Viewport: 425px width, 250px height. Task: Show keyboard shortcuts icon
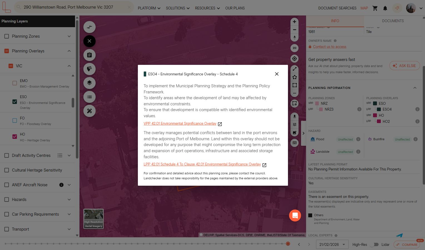pyautogui.click(x=295, y=143)
